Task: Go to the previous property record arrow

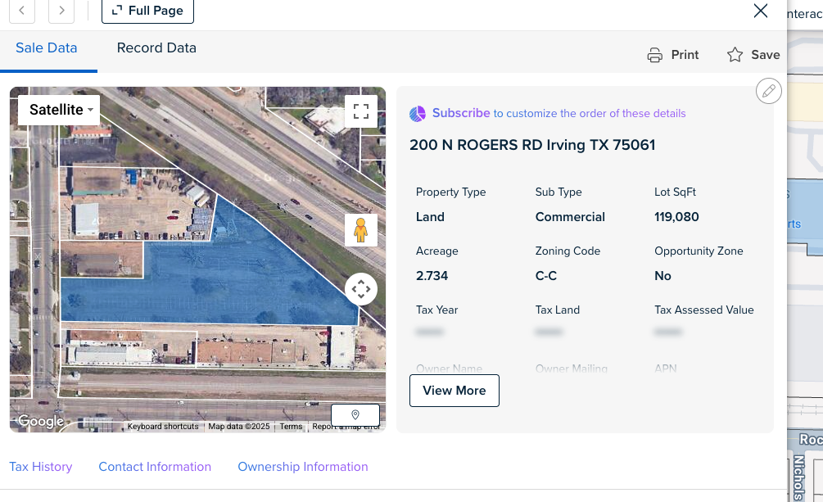Action: 22,11
